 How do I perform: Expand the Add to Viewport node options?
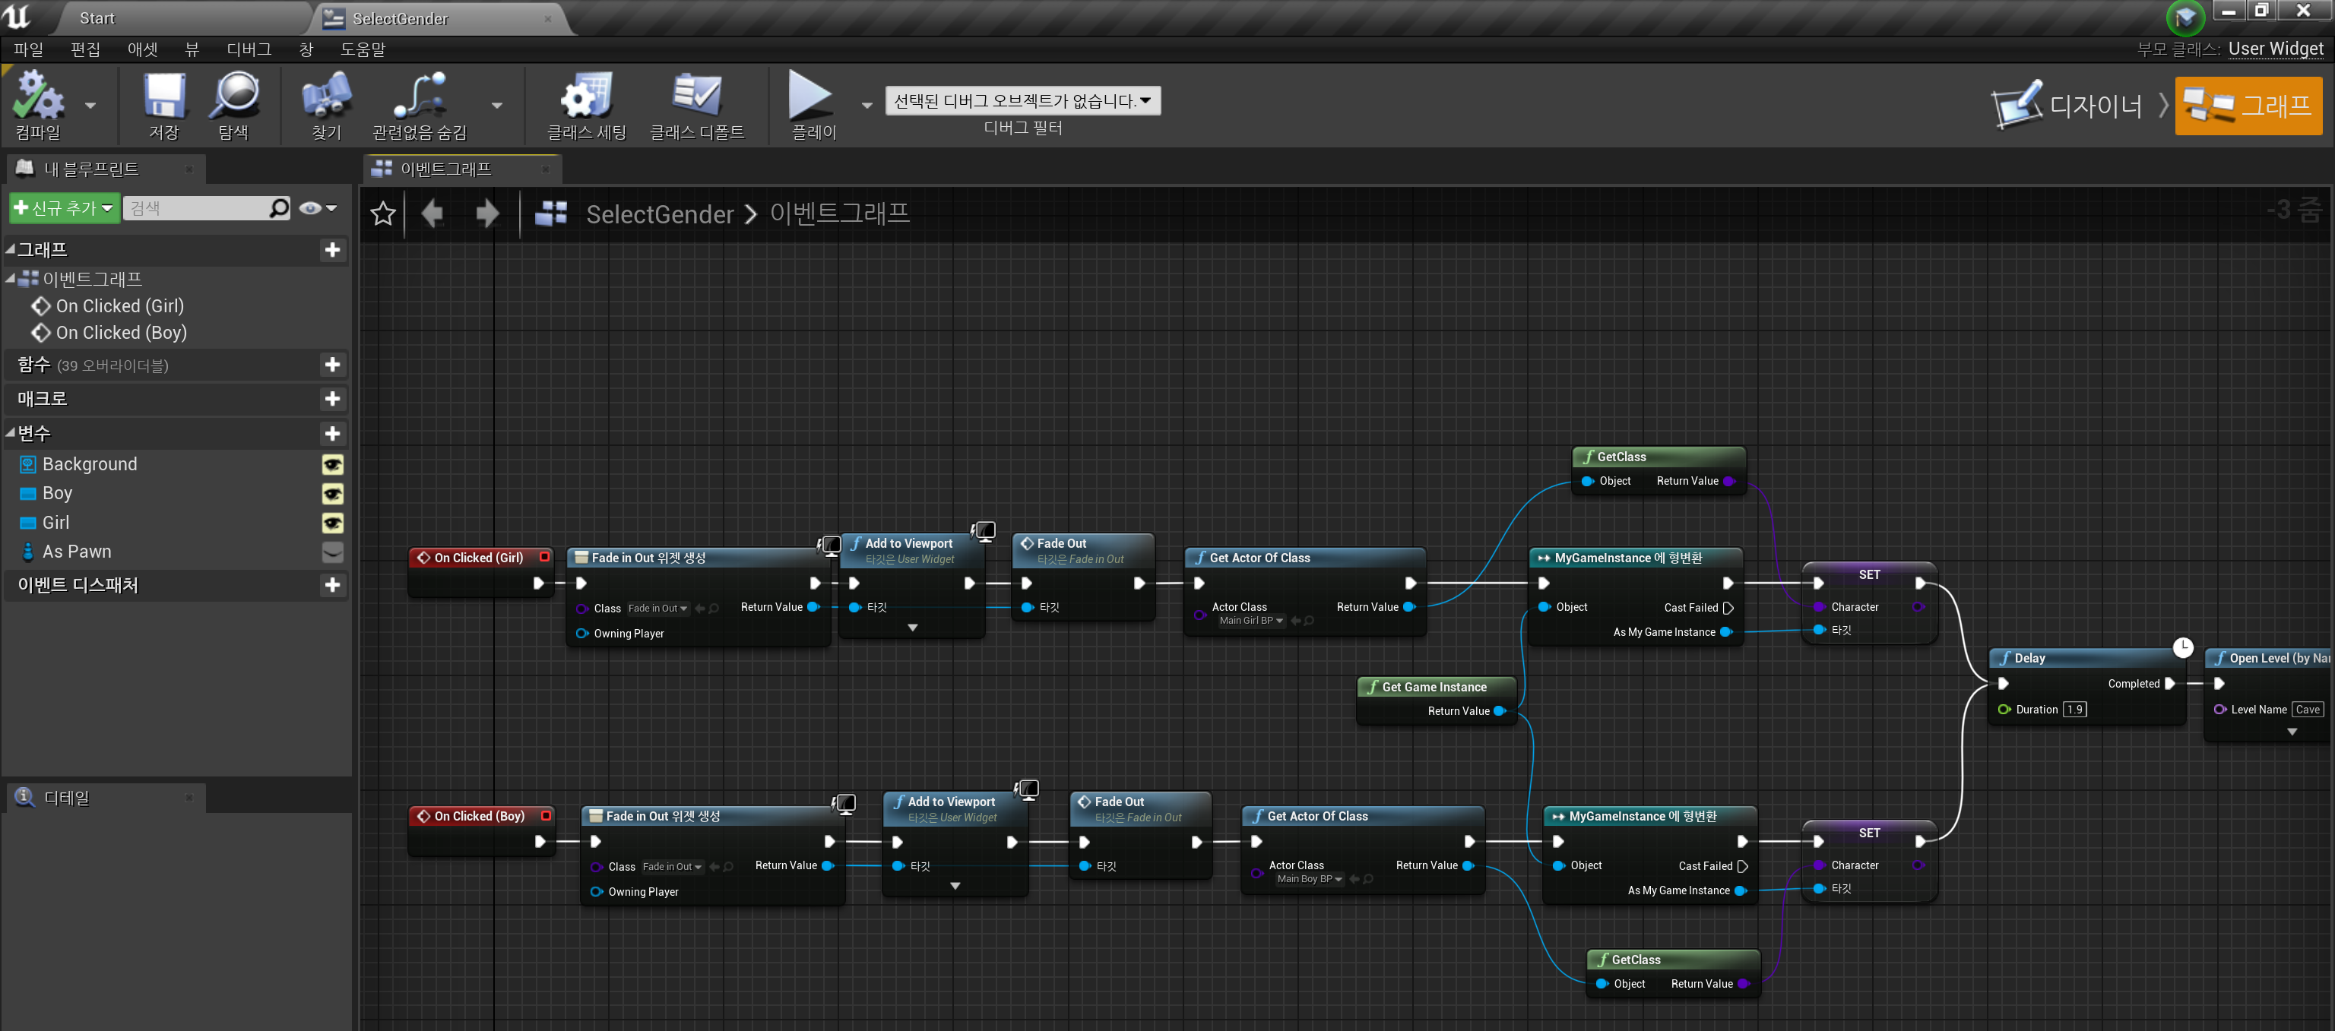(912, 626)
